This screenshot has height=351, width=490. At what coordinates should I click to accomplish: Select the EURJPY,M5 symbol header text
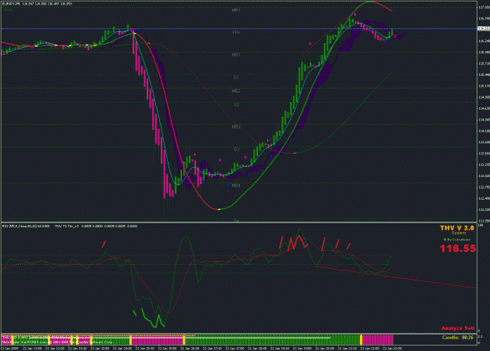[37, 4]
